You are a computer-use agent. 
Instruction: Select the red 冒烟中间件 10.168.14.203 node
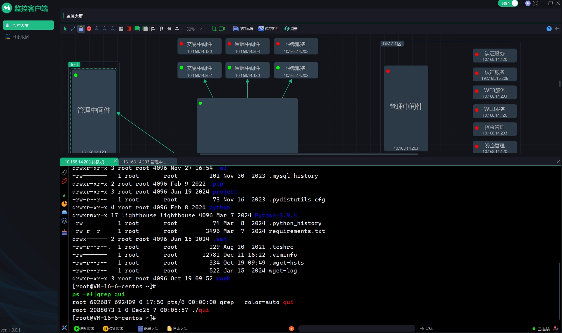pyautogui.click(x=247, y=46)
